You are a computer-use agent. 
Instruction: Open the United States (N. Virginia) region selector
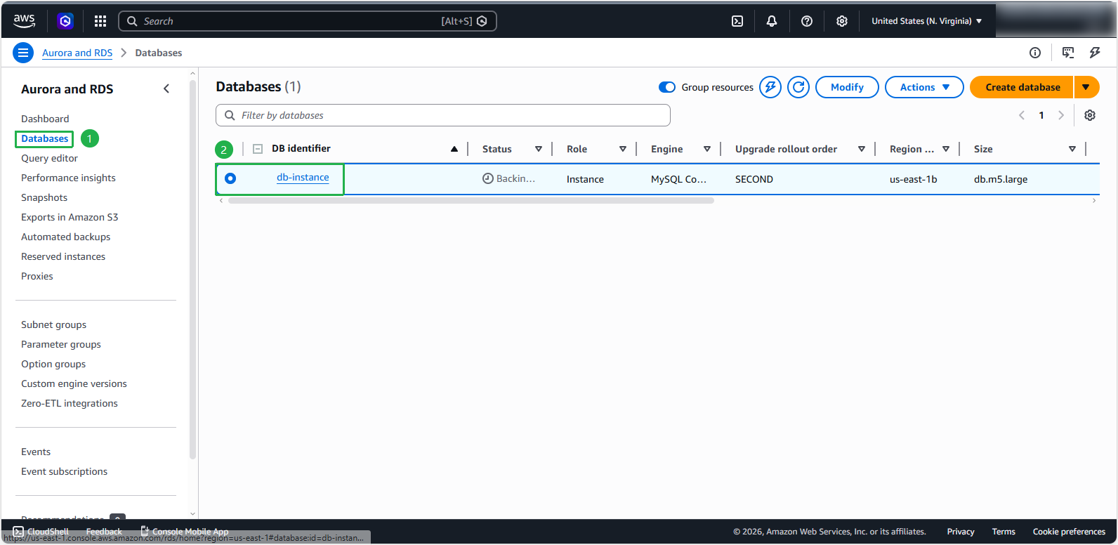click(x=927, y=21)
